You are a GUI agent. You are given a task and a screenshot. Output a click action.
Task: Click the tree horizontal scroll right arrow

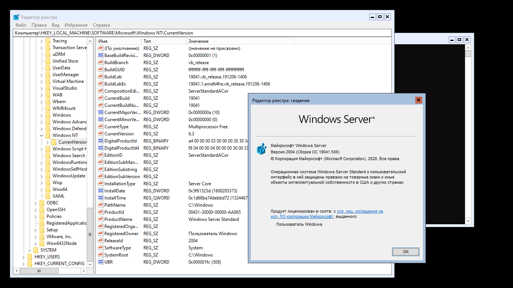[84, 271]
